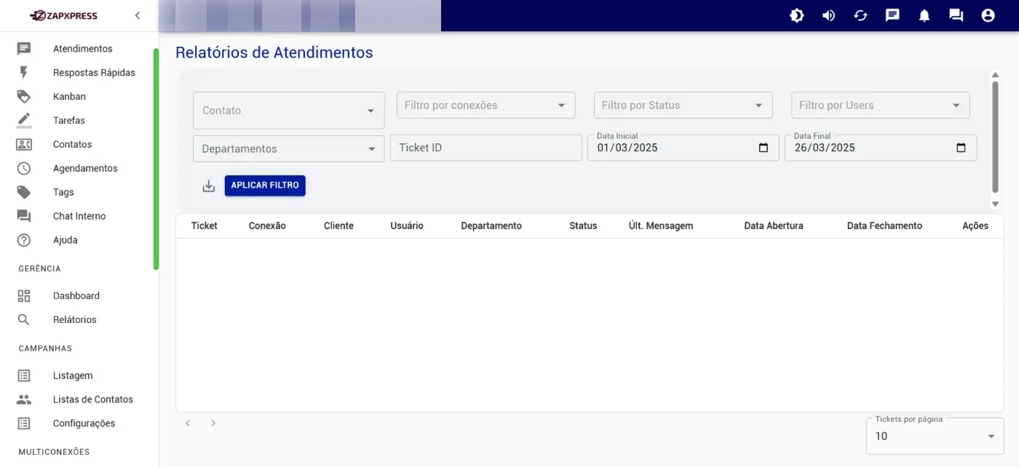Toggle dark mode brightness icon
This screenshot has width=1019, height=467.
tap(797, 15)
